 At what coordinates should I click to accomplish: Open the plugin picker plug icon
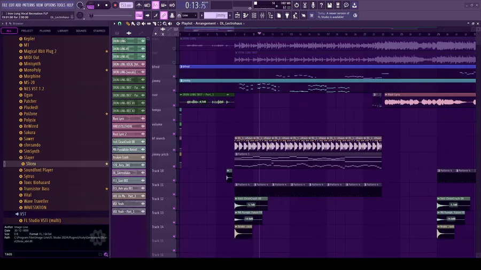click(x=287, y=15)
